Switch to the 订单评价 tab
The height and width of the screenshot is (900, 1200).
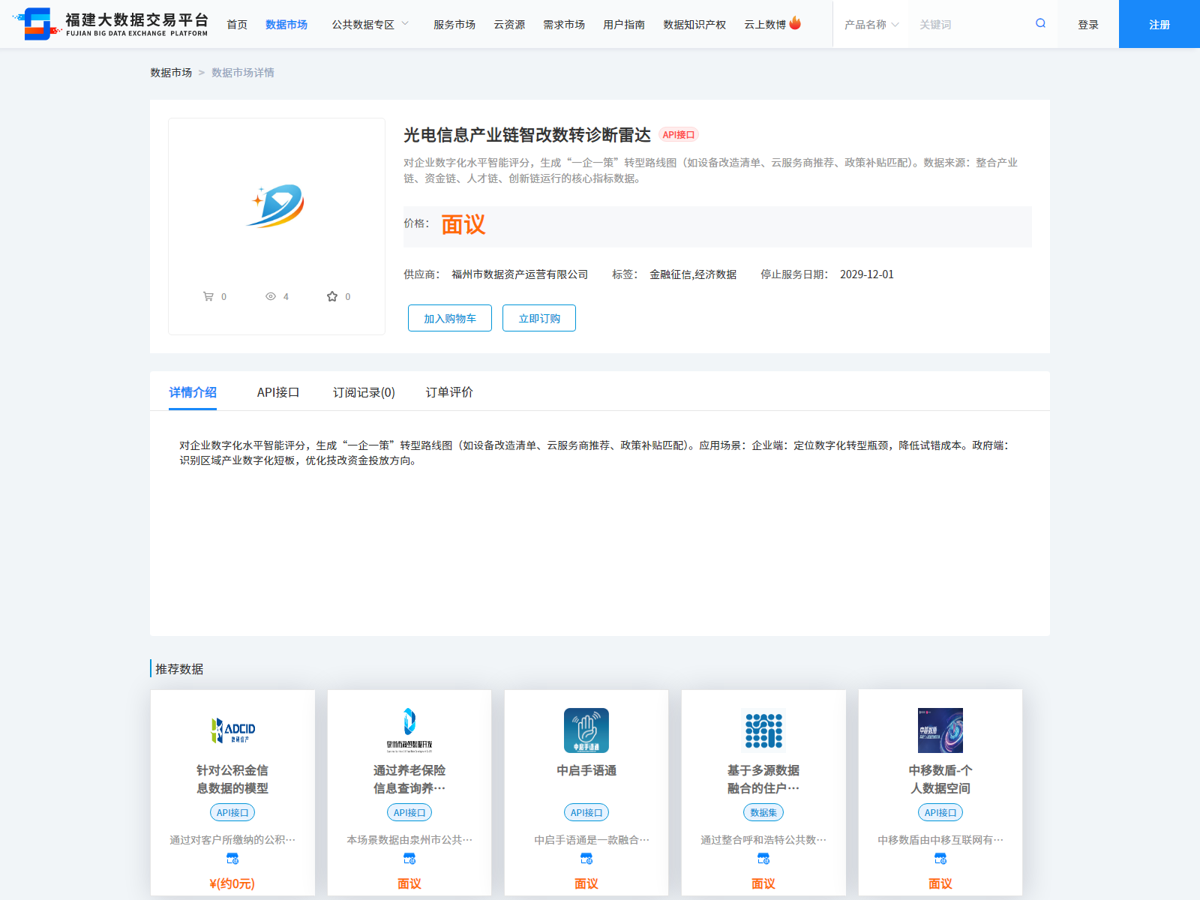[x=449, y=392]
